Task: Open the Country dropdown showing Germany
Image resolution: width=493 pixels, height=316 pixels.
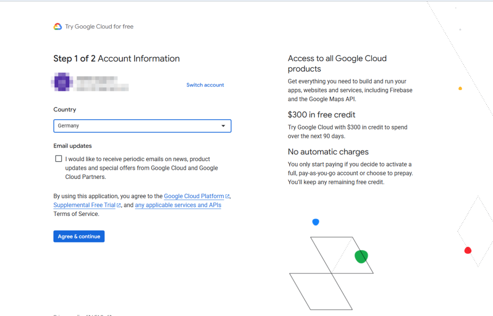Action: [143, 126]
